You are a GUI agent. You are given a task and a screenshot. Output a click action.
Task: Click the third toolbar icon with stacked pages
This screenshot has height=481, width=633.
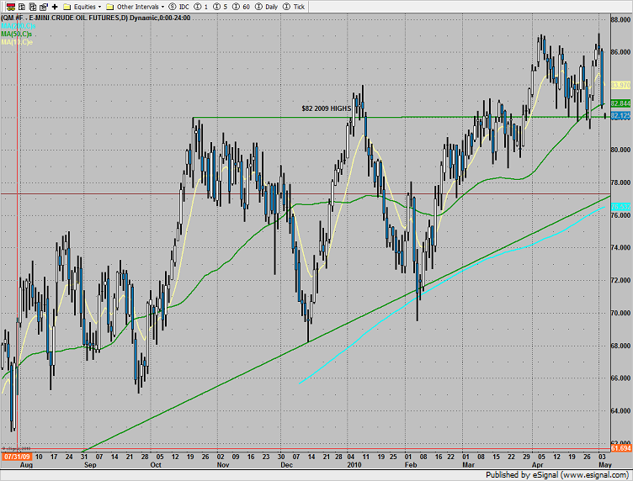point(33,7)
